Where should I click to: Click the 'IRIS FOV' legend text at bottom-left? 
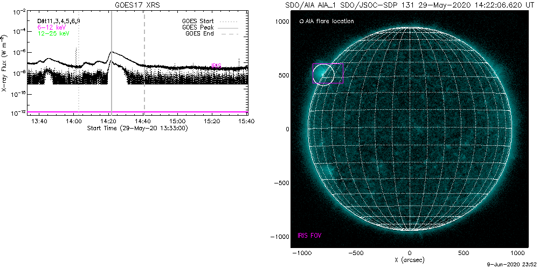pos(310,236)
